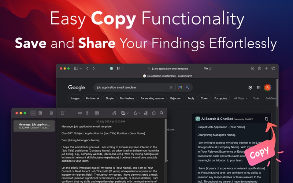Image resolution: width=293 pixels, height=183 pixels.
Task: Switch Notes to list view
Action: (33, 113)
